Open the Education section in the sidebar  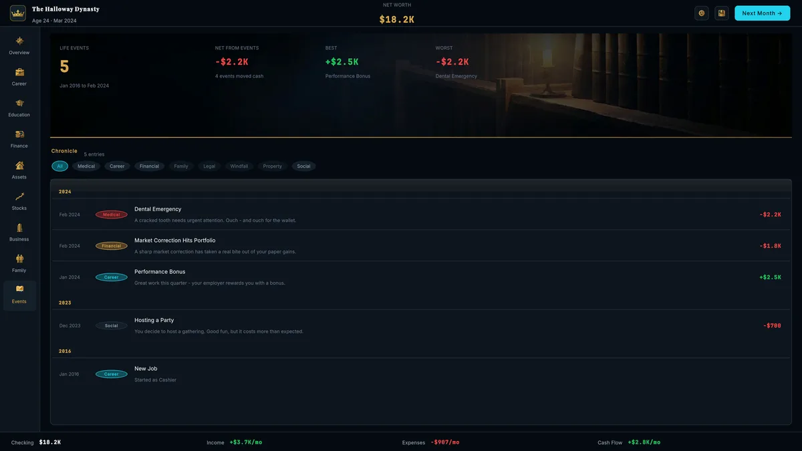pyautogui.click(x=19, y=108)
